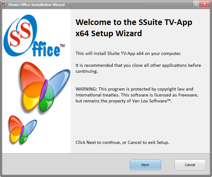This screenshot has height=177, width=212.
Task: Click the blue ffice lettering in the logo
Action: 46,49
